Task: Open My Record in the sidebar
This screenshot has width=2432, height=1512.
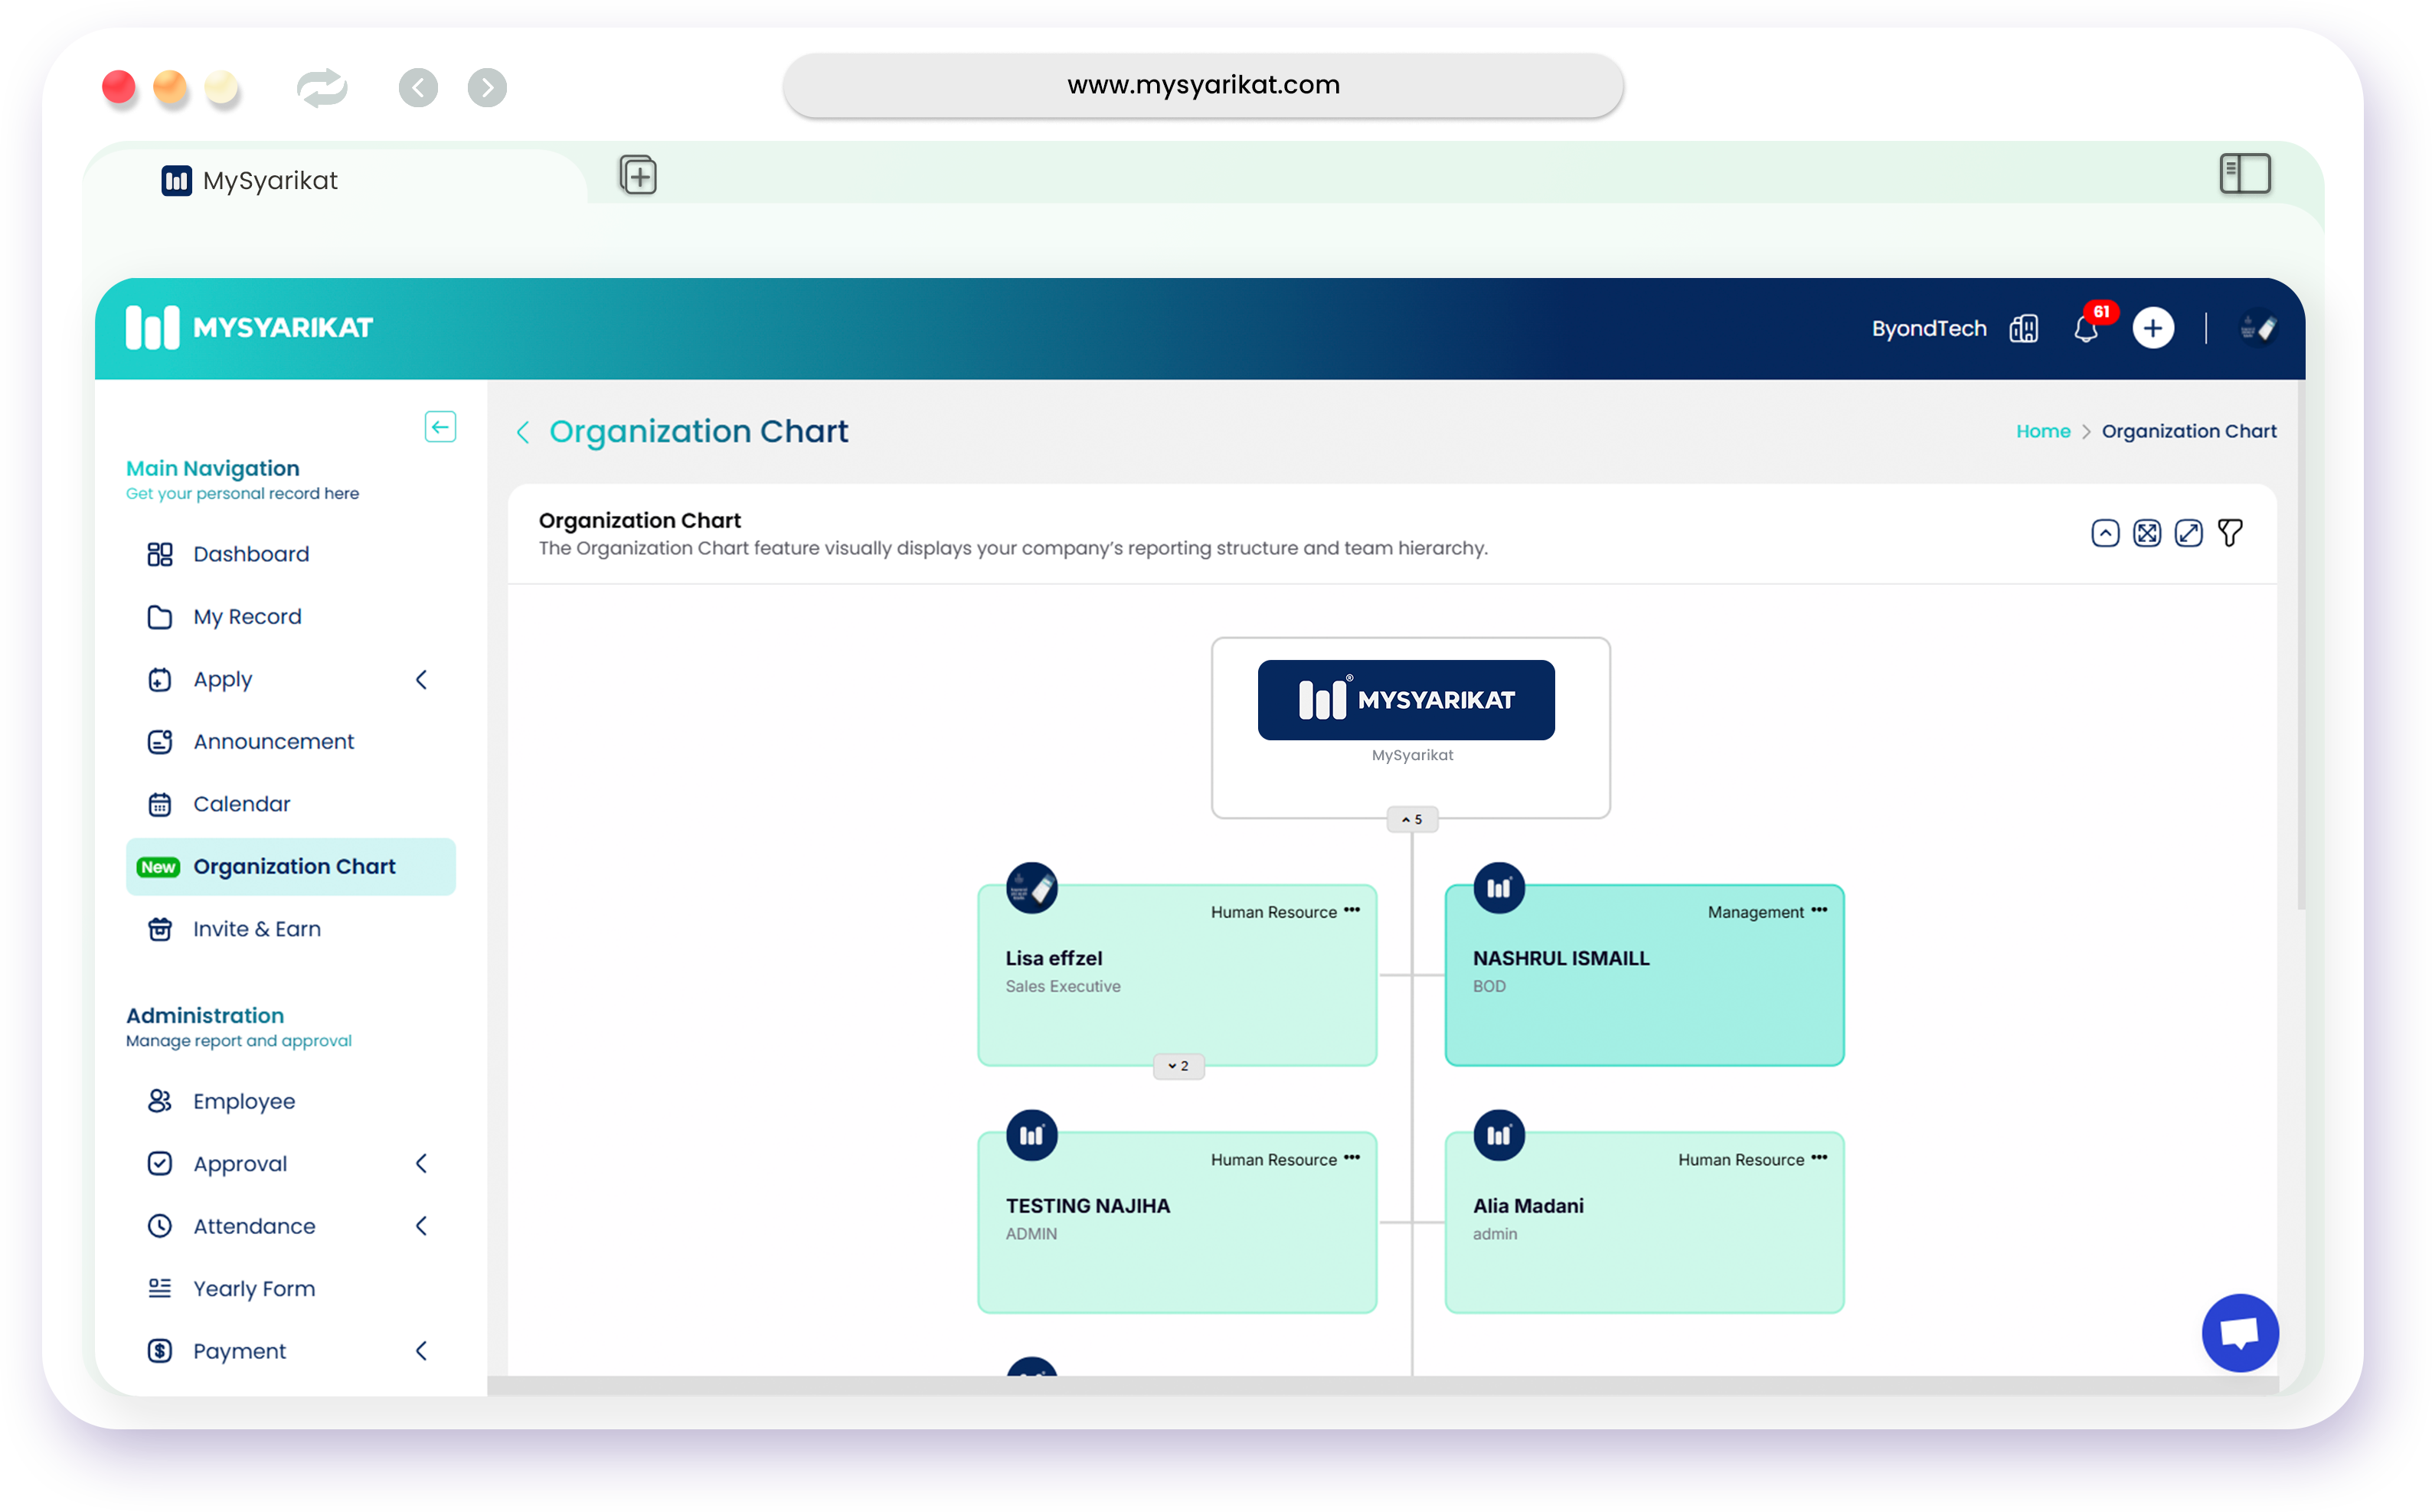Action: (x=290, y=617)
